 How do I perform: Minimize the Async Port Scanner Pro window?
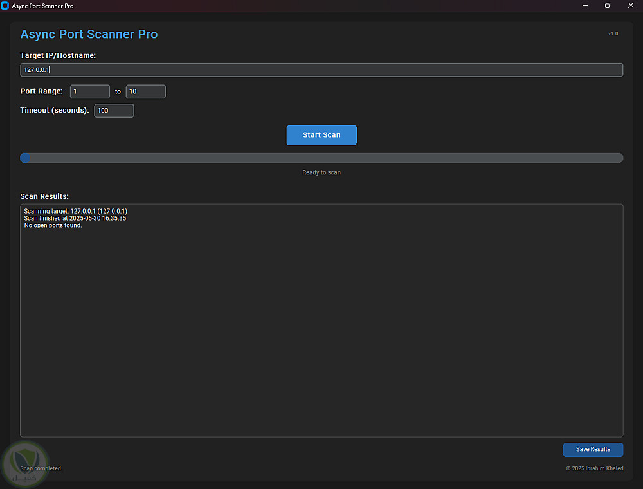[585, 6]
